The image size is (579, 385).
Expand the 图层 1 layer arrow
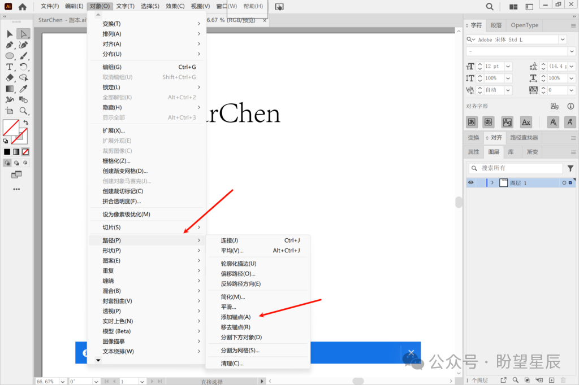(492, 182)
